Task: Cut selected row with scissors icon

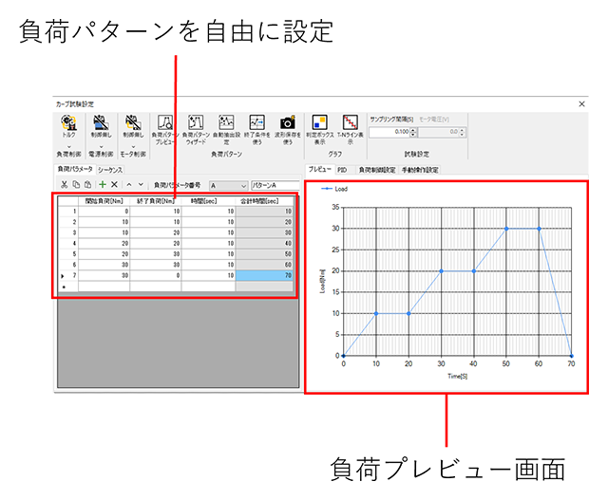Action: click(65, 185)
